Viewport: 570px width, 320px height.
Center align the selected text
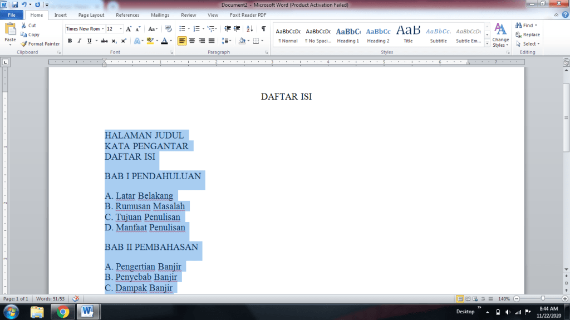[x=192, y=41]
